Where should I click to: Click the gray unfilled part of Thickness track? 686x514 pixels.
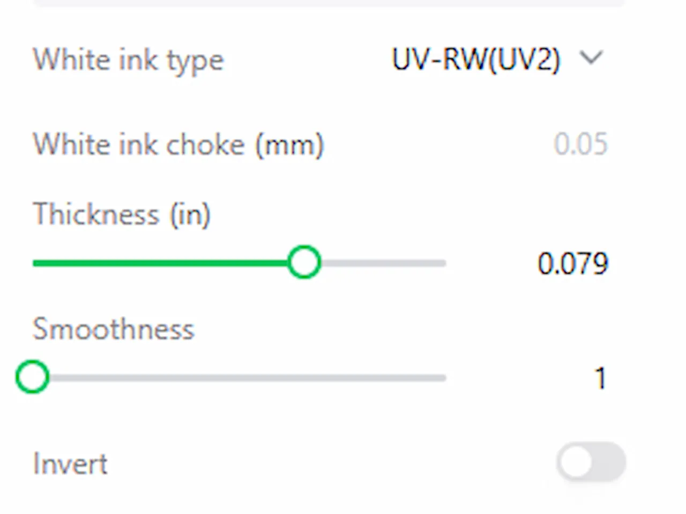click(x=383, y=263)
